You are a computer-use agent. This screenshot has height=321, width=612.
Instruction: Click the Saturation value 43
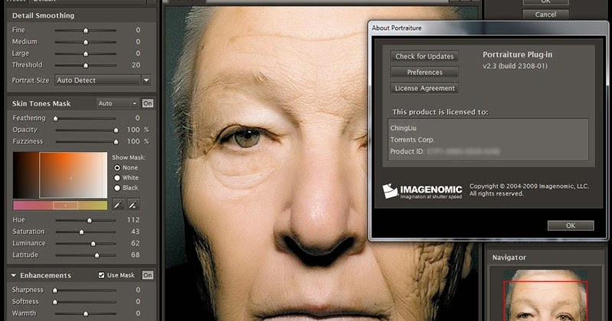point(135,232)
